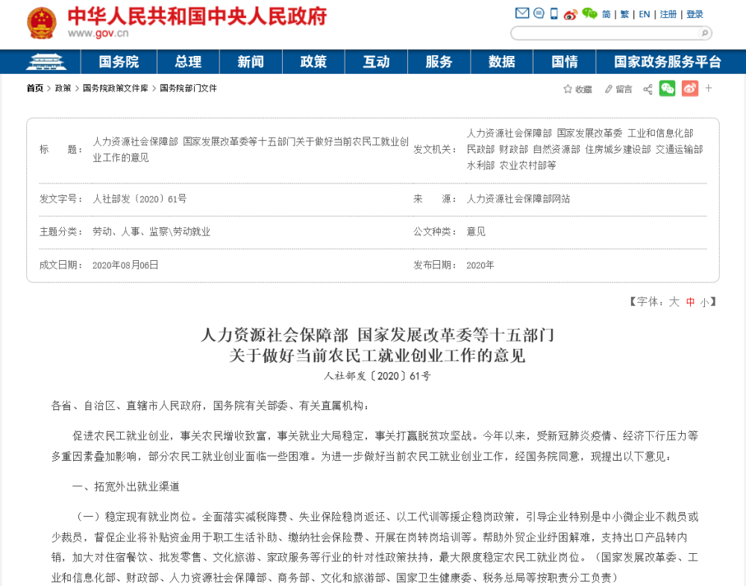Screen dimensions: 746x586
Task: Click the www.gov.cn URL text
Action: click(98, 34)
